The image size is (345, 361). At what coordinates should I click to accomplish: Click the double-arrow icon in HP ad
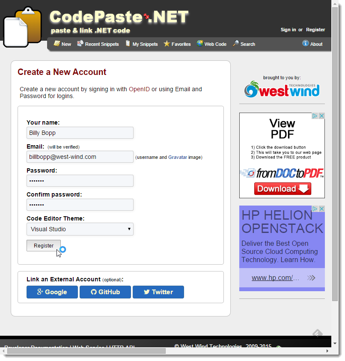(x=311, y=278)
